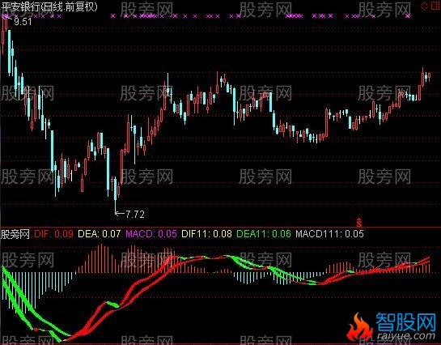Viewport: 441px width, 345px height.
Task: Click the 9.51 high price label
Action: coord(23,22)
